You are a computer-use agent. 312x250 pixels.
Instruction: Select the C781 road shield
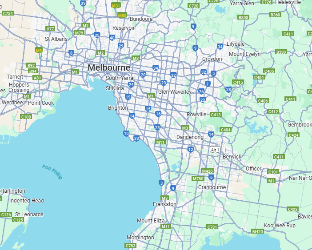212,227
